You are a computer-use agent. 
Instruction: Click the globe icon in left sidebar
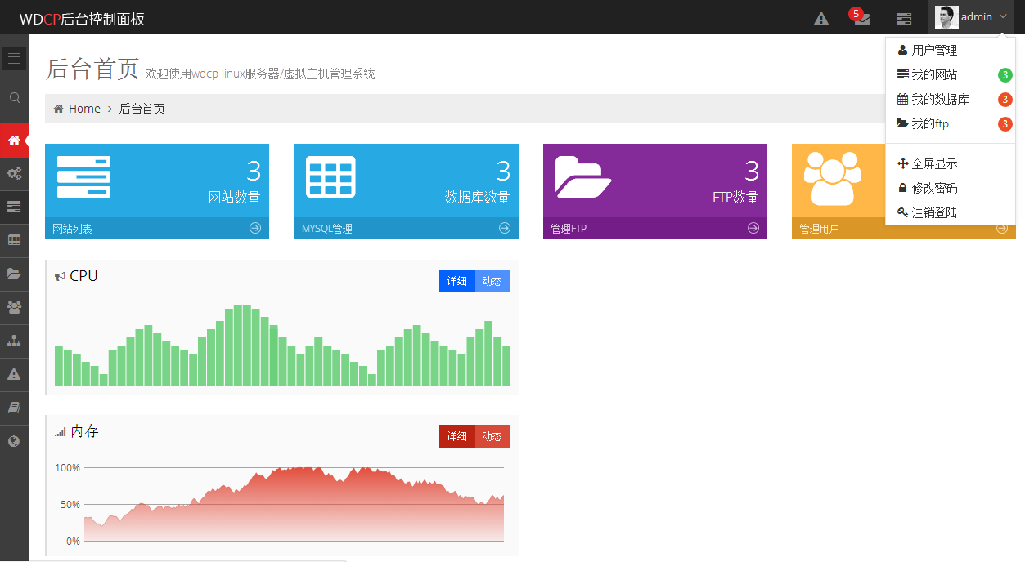[x=14, y=441]
